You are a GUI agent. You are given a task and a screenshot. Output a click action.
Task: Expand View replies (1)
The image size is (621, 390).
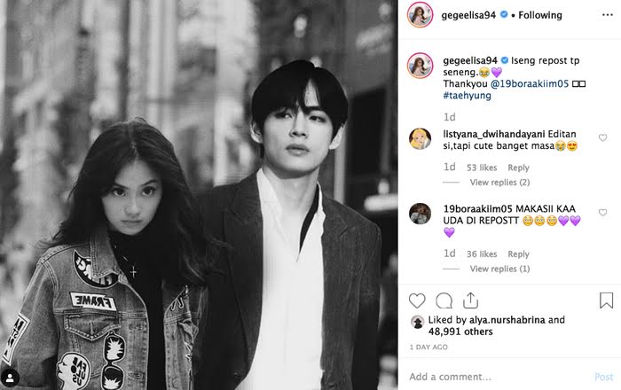[499, 269]
